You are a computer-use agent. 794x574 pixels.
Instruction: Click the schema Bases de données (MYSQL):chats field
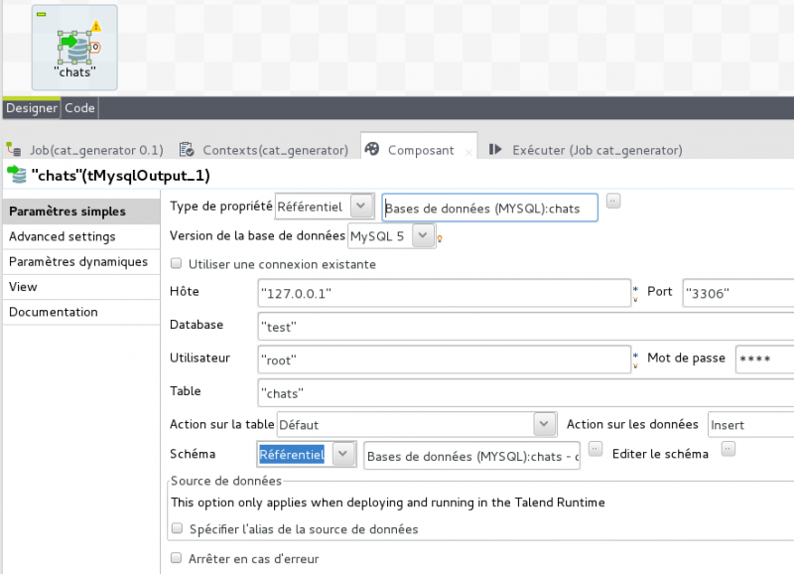(472, 456)
